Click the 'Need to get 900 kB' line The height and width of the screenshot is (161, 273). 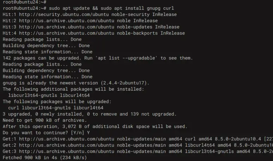(x=45, y=120)
